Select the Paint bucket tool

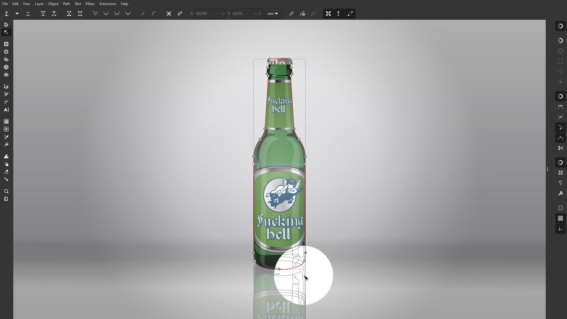[x=6, y=145]
